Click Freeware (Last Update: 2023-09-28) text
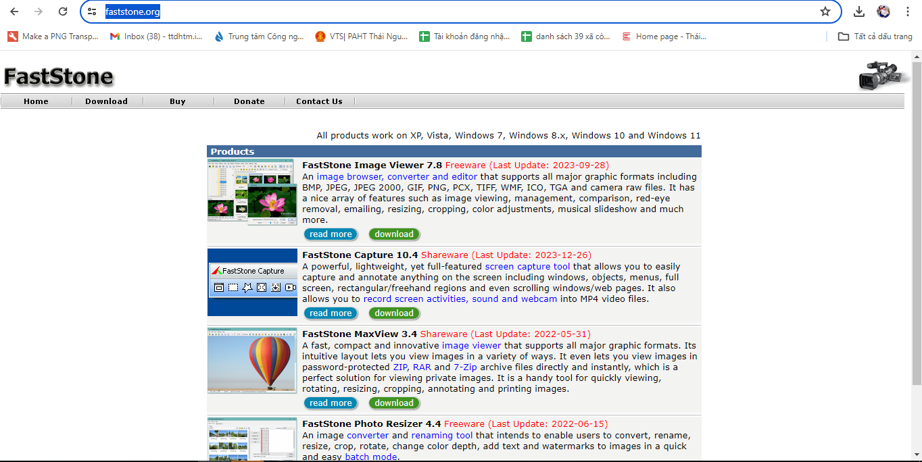Screen dimensions: 922x462 coord(527,165)
